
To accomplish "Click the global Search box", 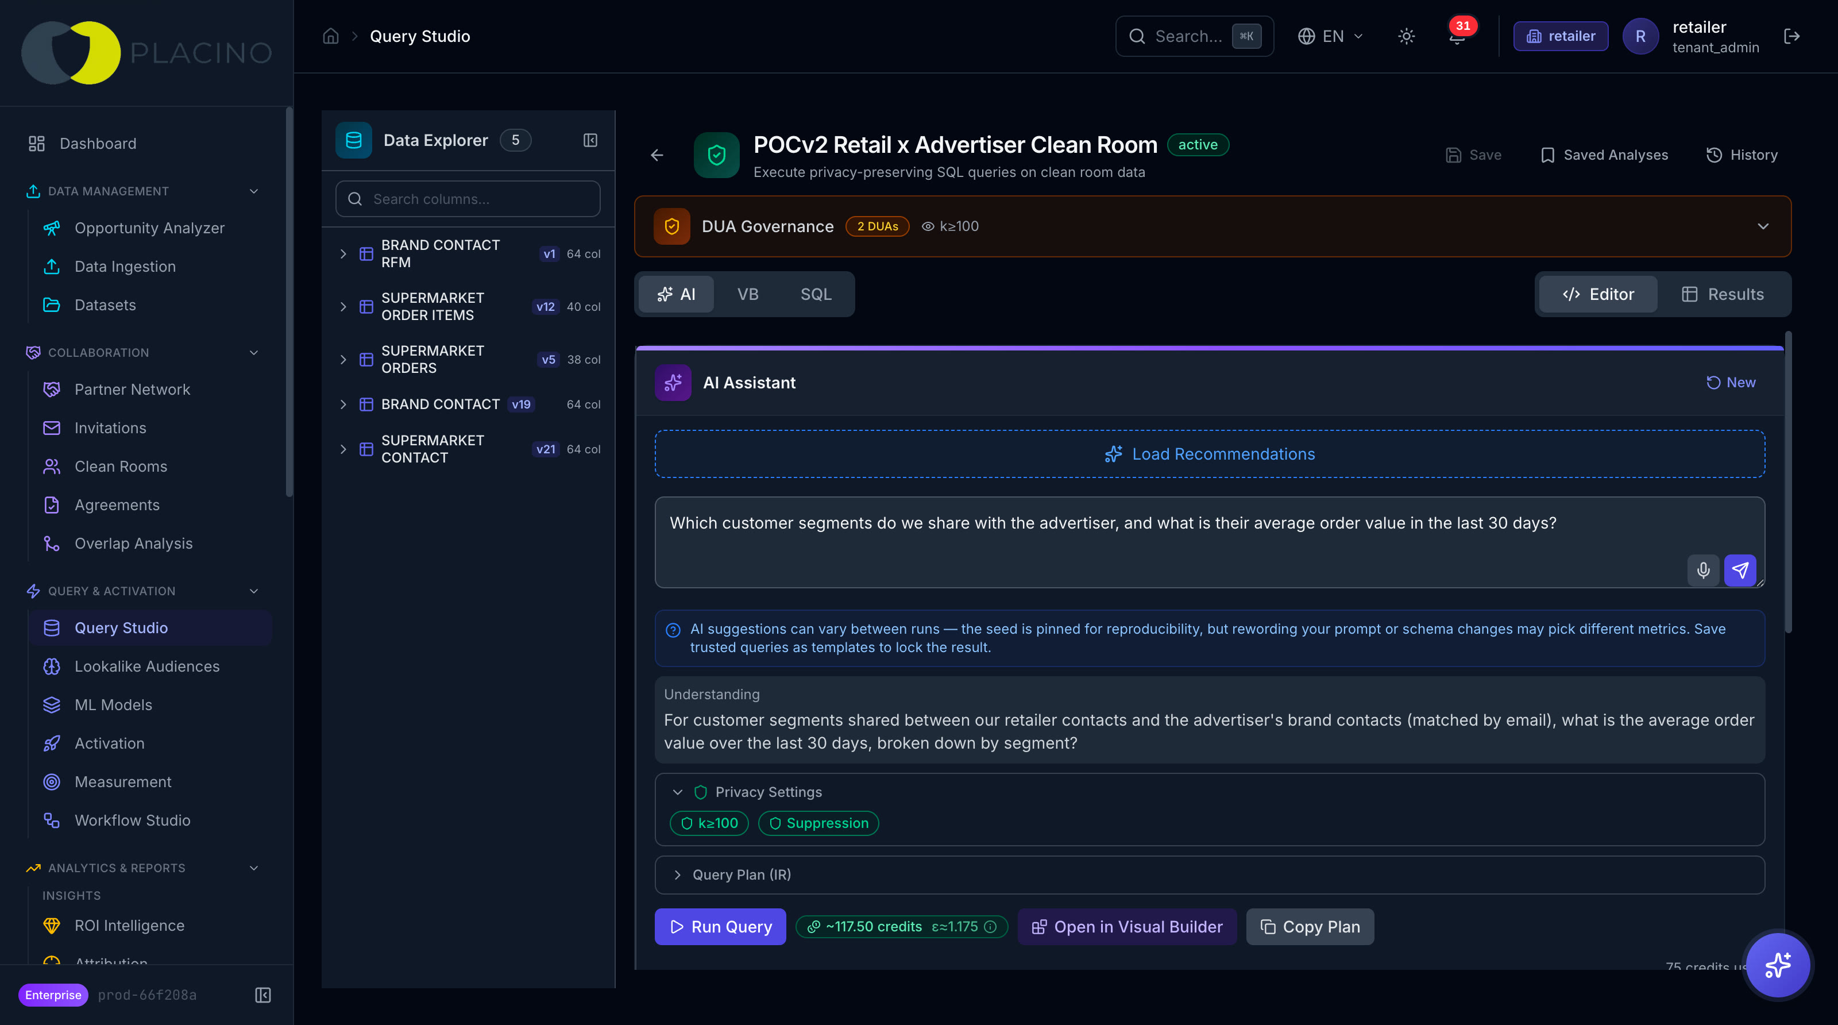I will pyautogui.click(x=1195, y=36).
